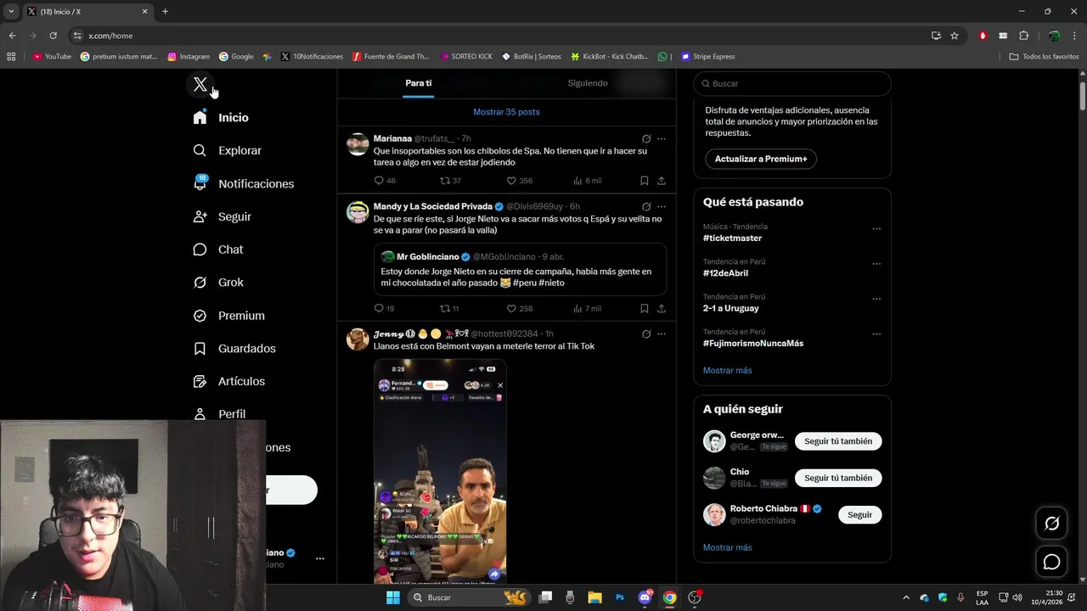Reply to Marianaa's post
Image resolution: width=1087 pixels, height=611 pixels.
point(385,181)
